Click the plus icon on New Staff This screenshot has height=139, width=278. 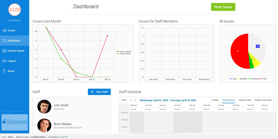pyautogui.click(x=92, y=92)
